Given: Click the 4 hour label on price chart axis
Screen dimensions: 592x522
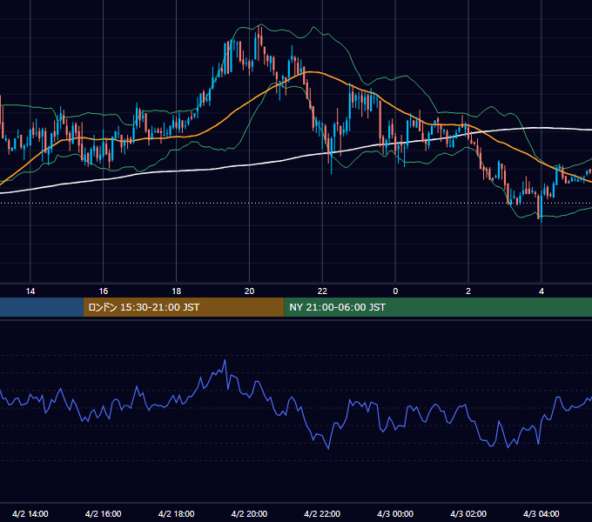Looking at the screenshot, I should (542, 291).
